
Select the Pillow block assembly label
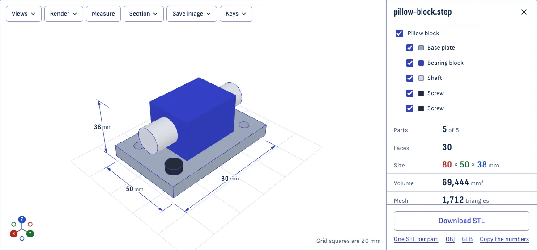pyautogui.click(x=423, y=33)
